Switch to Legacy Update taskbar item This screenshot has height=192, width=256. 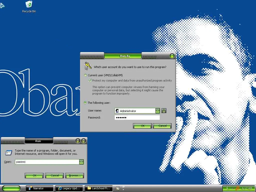[x=69, y=188]
